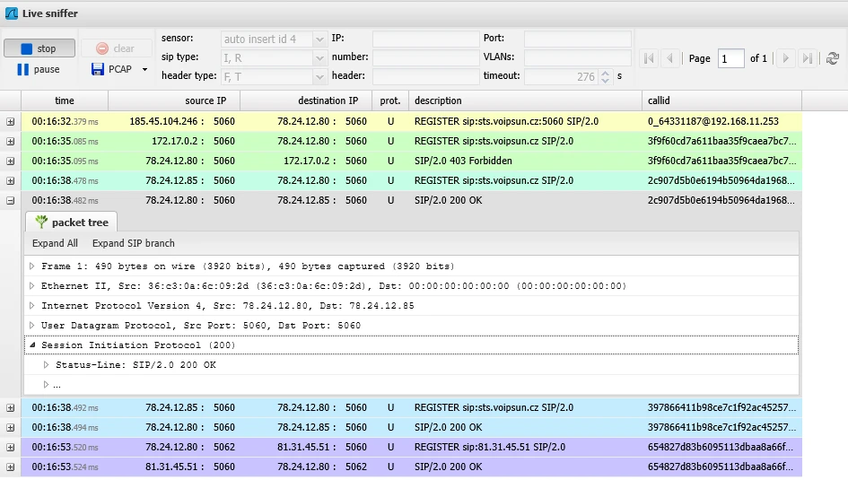The height and width of the screenshot is (480, 848).
Task: Go to previous page icon
Action: pos(670,57)
